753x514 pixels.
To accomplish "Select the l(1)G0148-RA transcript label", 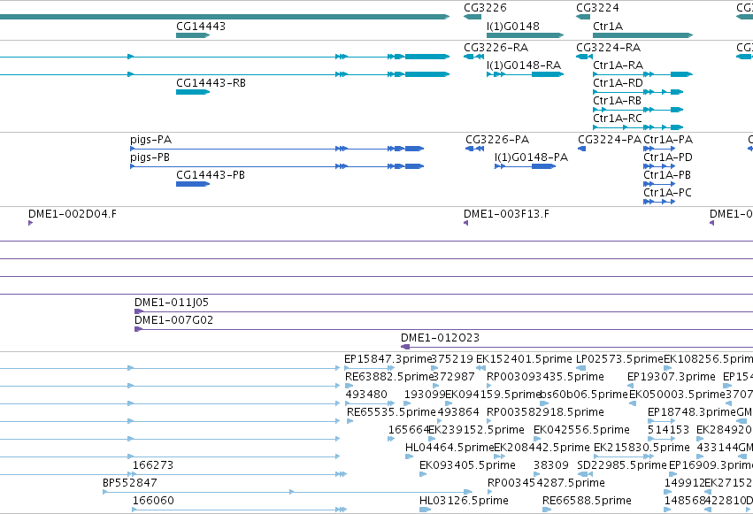I will tap(524, 65).
